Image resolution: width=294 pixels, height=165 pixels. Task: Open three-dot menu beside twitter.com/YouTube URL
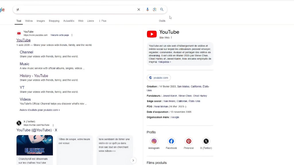[x=53, y=125]
